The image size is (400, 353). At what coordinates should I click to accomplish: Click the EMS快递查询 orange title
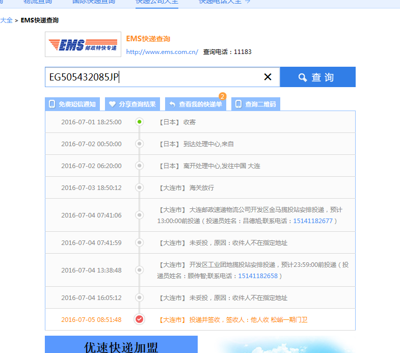(x=148, y=39)
